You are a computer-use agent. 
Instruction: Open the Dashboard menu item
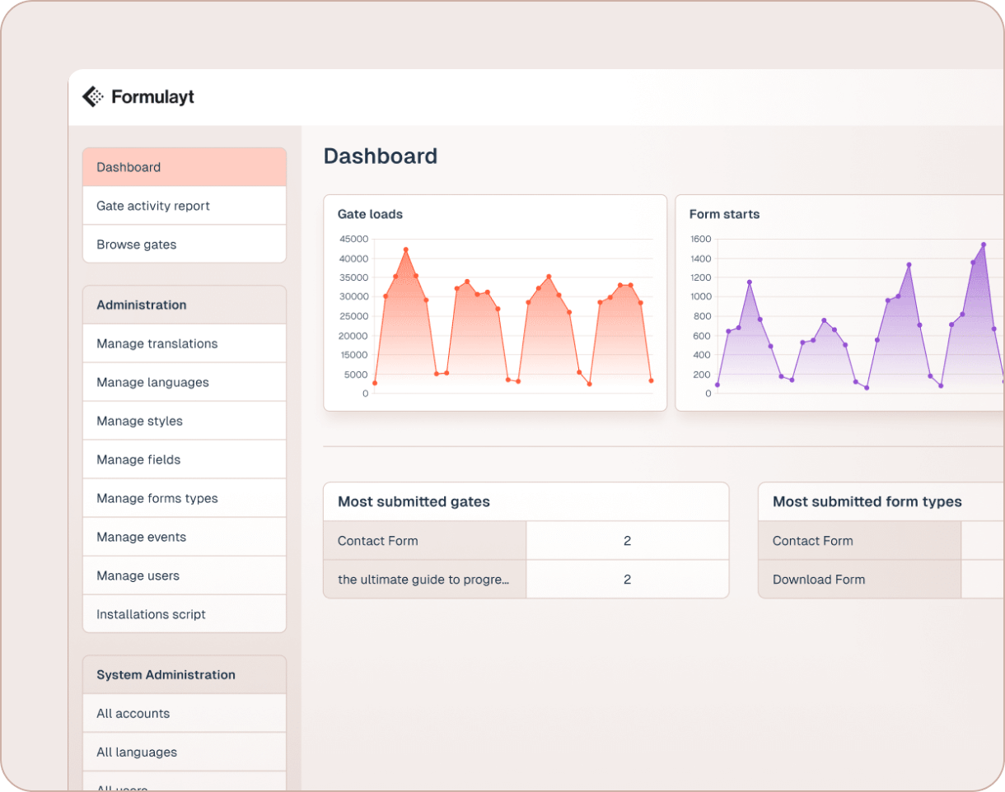pos(129,167)
